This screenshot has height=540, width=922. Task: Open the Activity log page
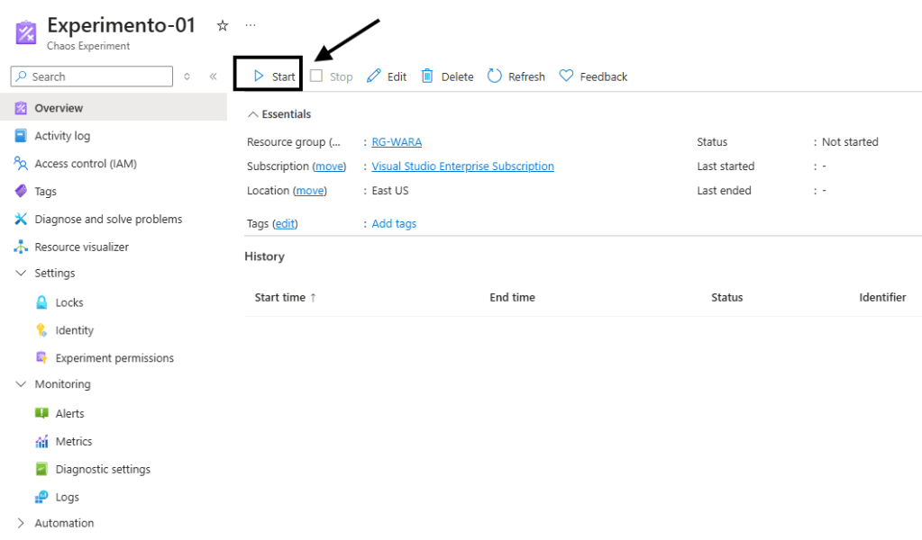pos(62,136)
